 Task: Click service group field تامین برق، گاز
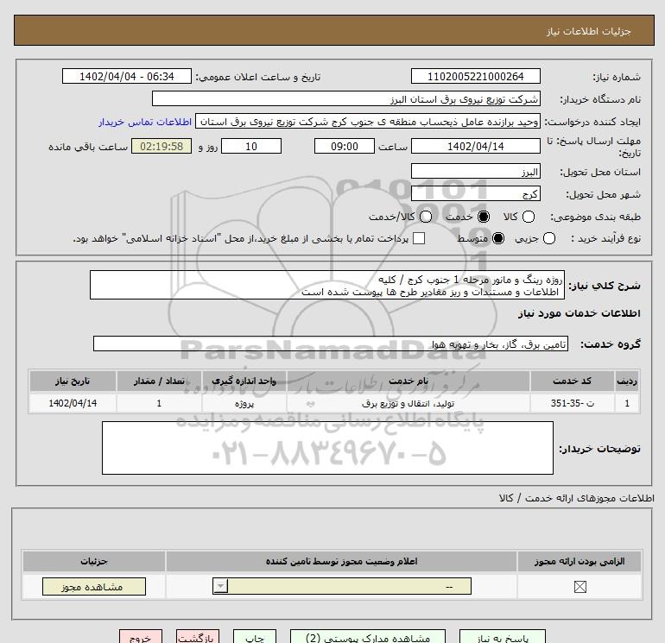(331, 344)
